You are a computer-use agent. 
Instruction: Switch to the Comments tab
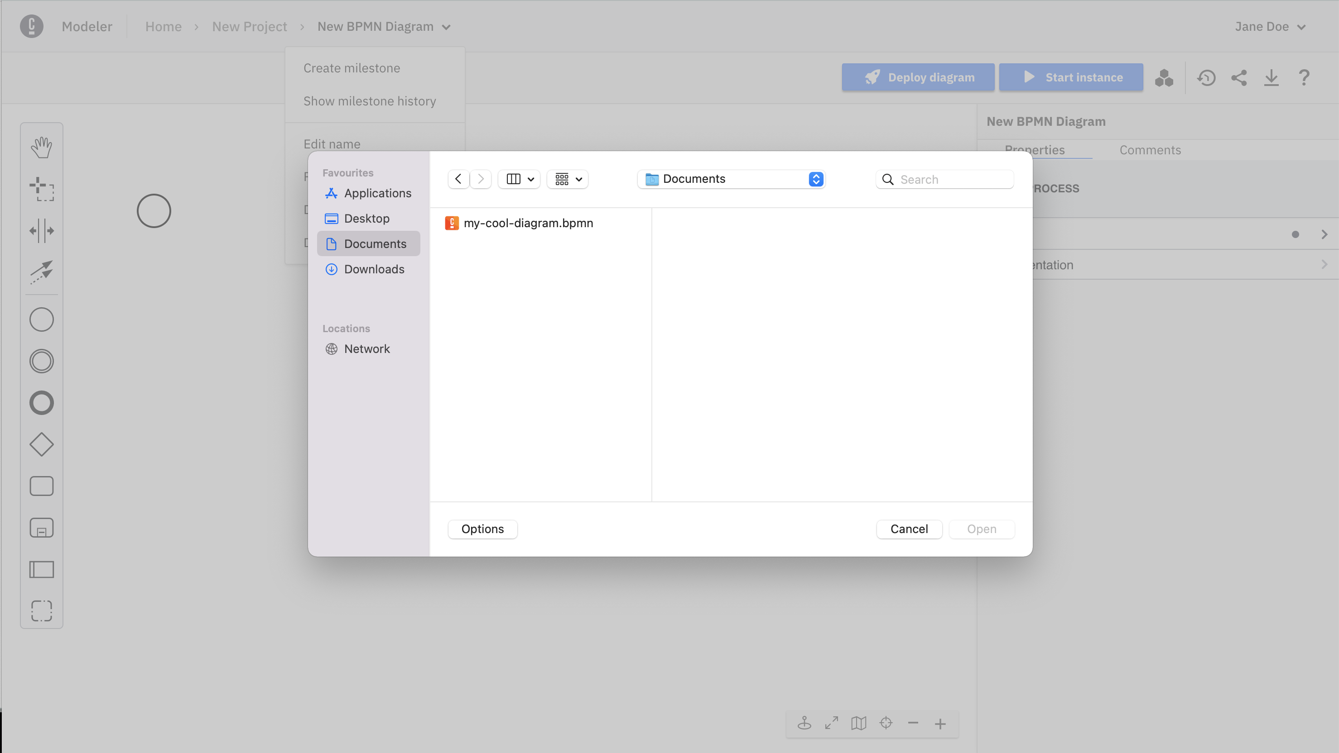pos(1150,150)
